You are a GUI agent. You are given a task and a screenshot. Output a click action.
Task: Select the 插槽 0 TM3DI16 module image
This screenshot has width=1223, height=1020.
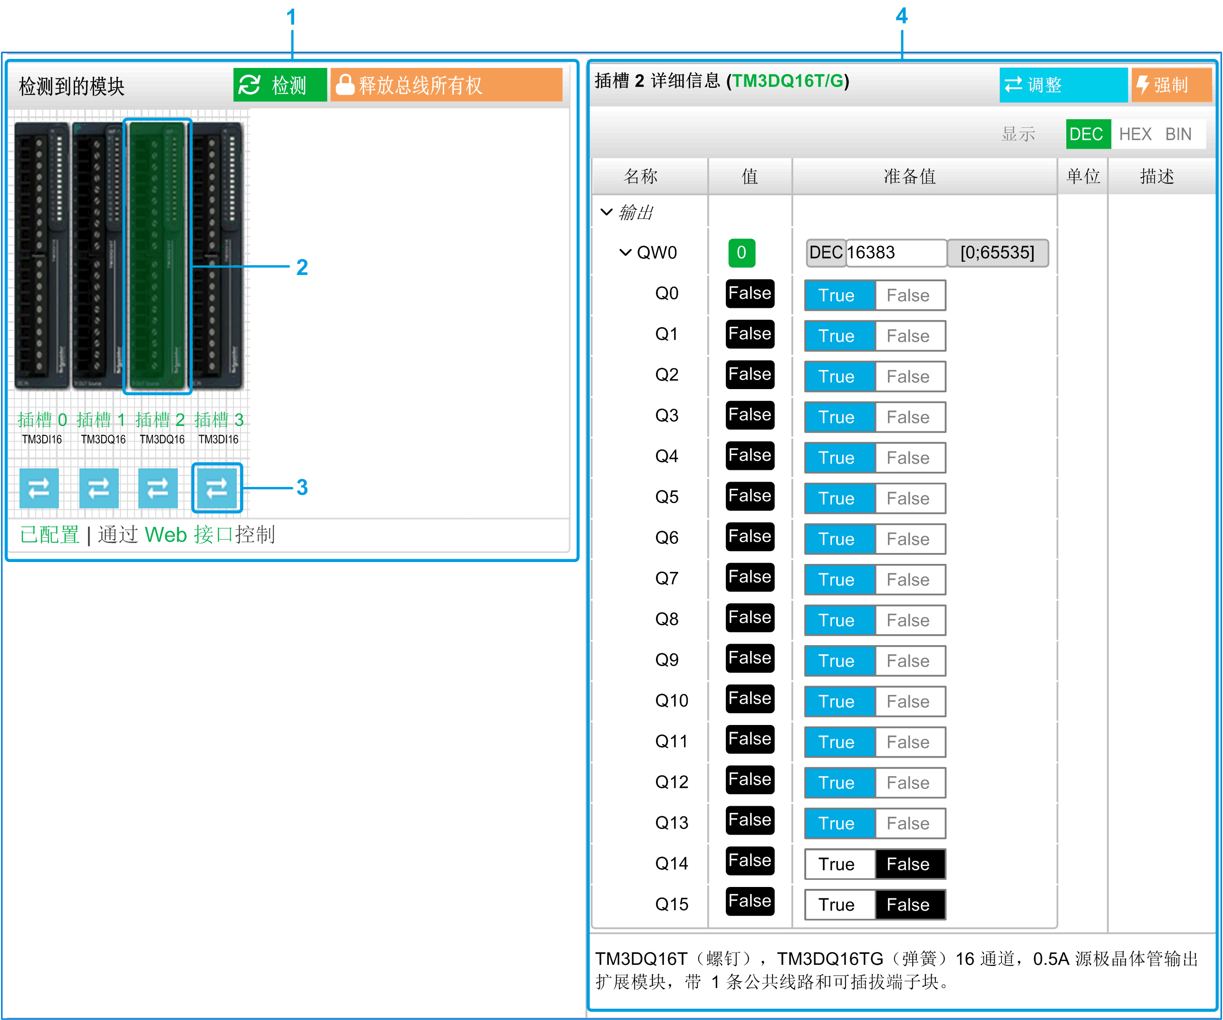pyautogui.click(x=41, y=256)
